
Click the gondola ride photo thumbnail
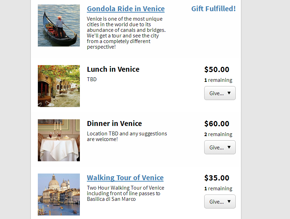tap(59, 26)
